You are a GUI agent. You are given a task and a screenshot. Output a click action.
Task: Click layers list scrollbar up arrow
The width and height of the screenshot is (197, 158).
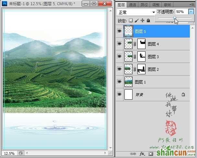192,28
